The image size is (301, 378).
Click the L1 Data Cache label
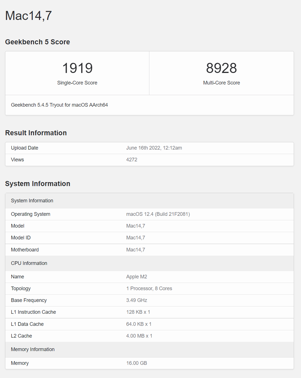click(27, 324)
